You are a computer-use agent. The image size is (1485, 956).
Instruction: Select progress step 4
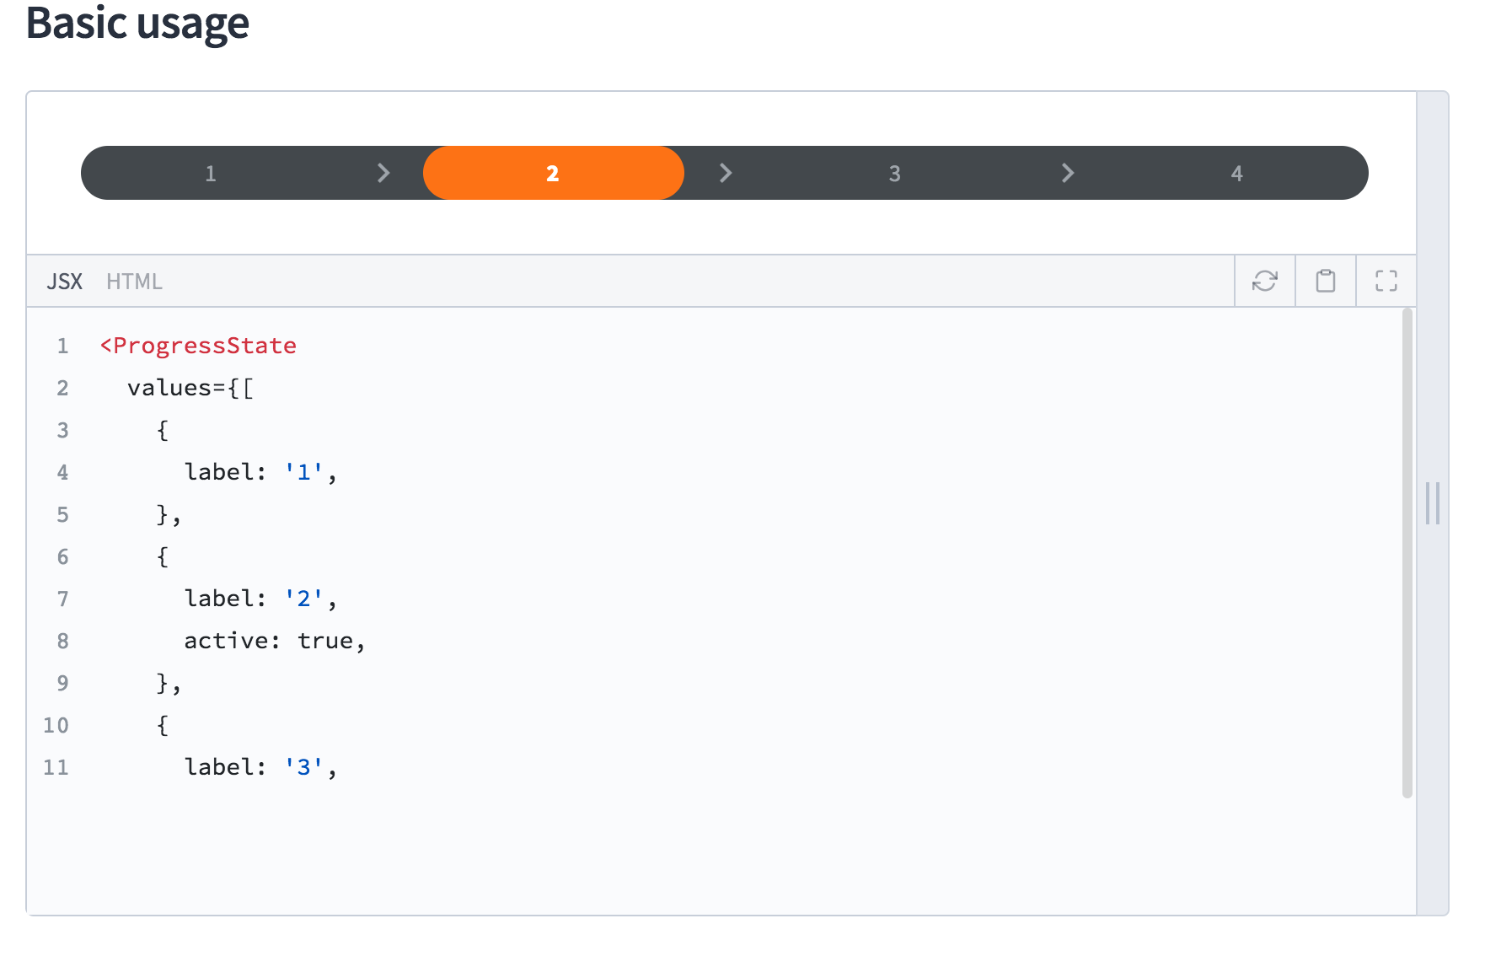pyautogui.click(x=1236, y=173)
